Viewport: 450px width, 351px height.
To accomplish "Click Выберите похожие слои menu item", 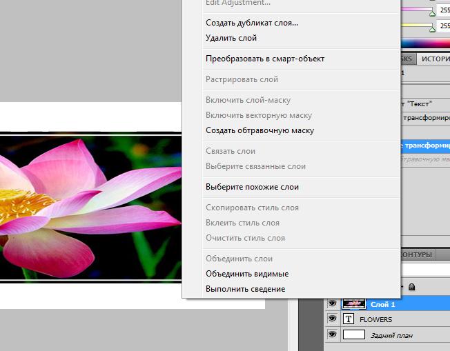I will (252, 187).
